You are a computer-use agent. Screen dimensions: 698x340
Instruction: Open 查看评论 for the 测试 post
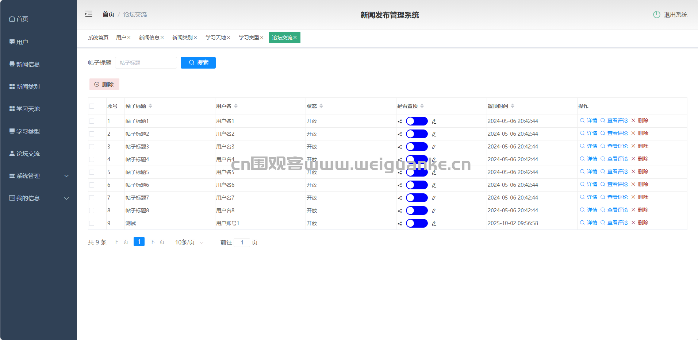pyautogui.click(x=617, y=223)
